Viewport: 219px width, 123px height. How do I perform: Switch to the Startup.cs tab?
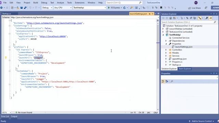pos(7,14)
